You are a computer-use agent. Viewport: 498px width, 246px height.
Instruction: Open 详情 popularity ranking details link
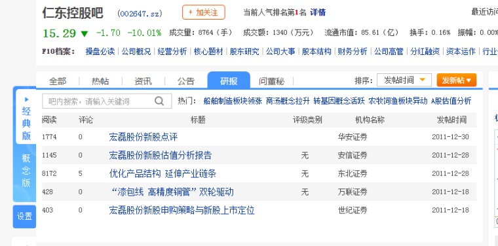[318, 12]
